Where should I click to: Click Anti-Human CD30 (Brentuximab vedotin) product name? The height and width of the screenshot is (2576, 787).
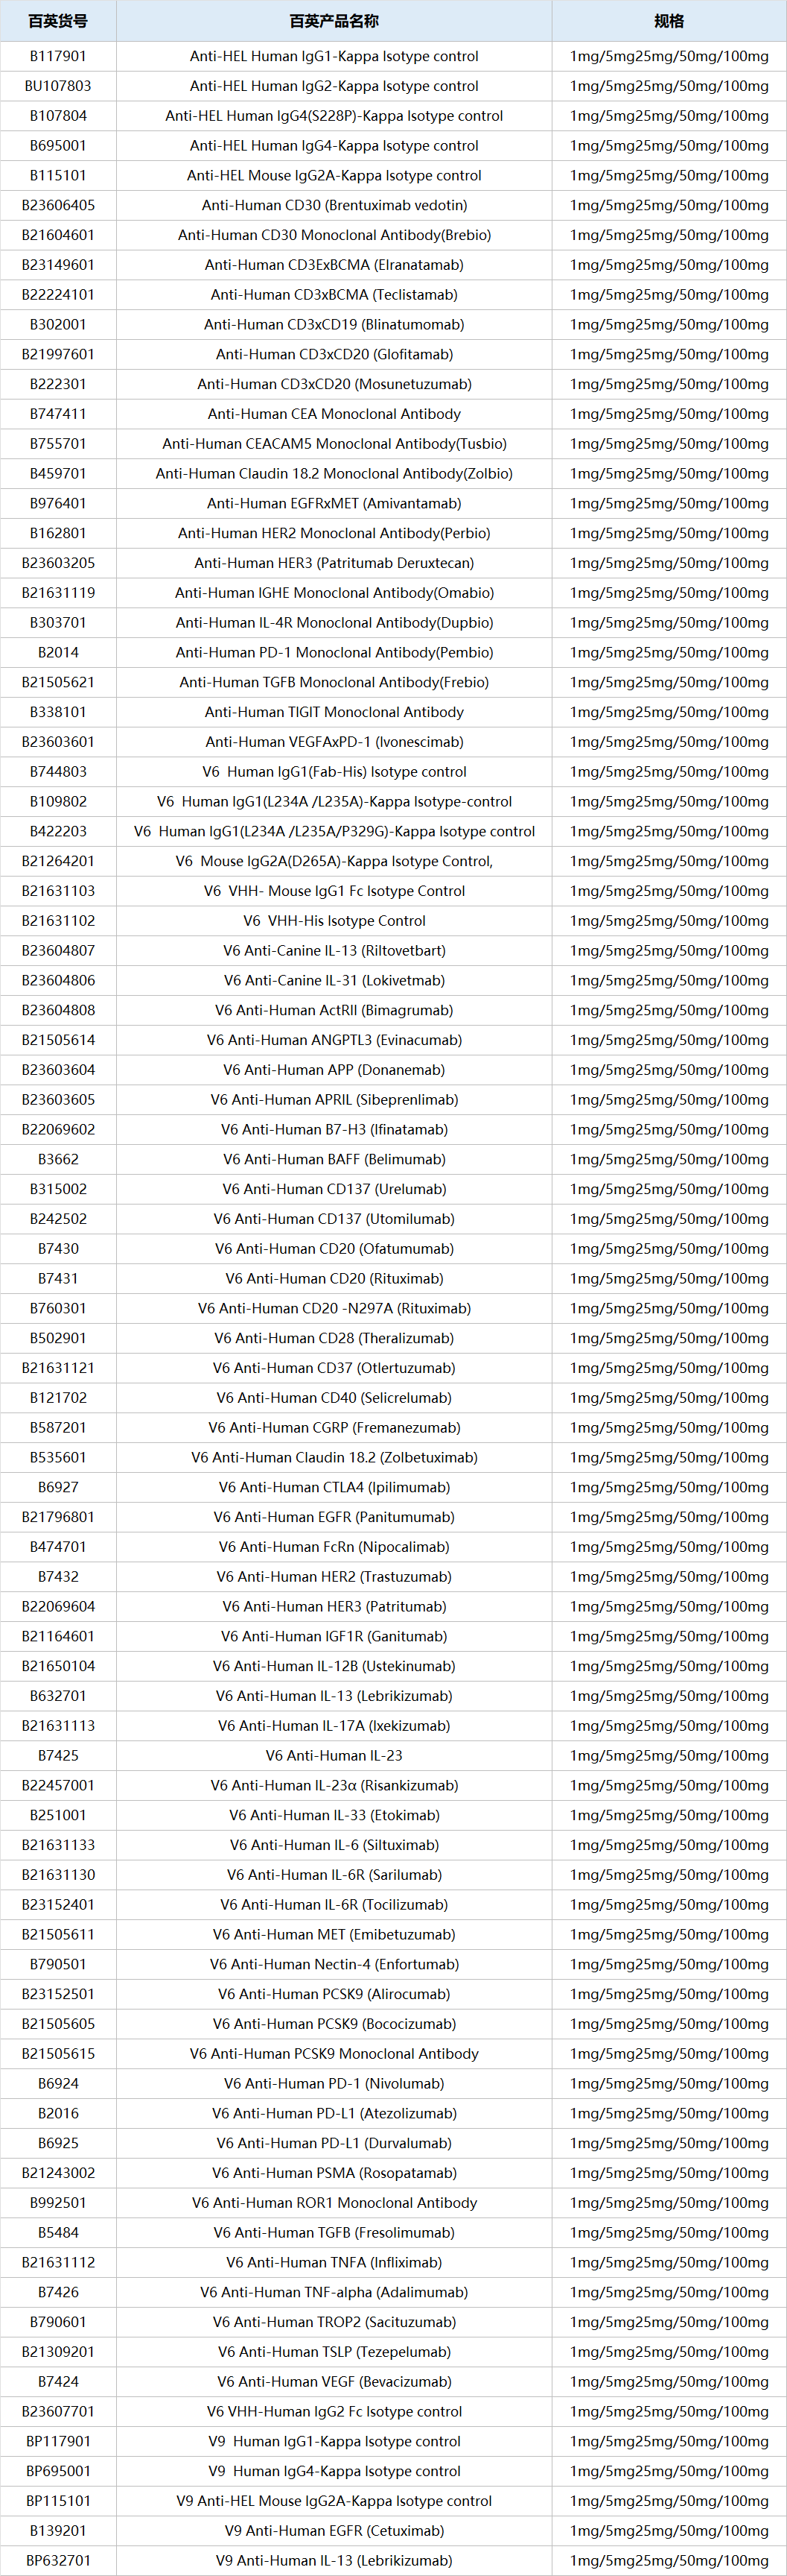coord(334,205)
